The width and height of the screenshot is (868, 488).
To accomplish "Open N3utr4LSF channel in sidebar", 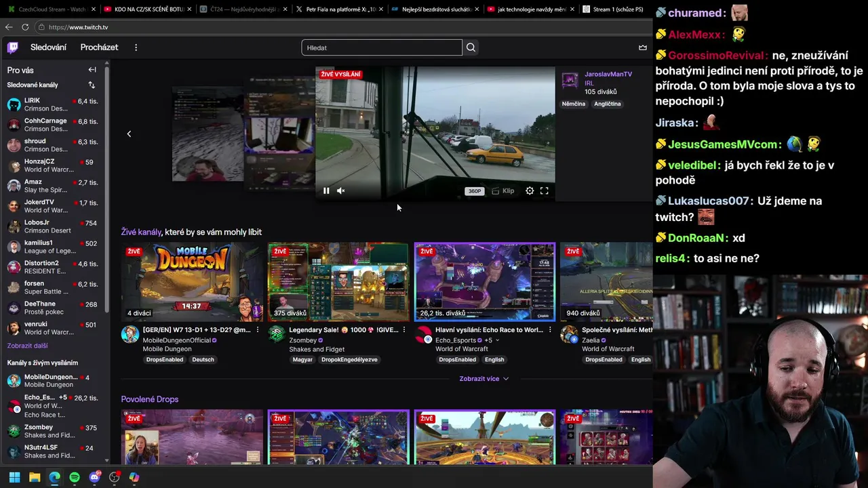I will click(54, 451).
